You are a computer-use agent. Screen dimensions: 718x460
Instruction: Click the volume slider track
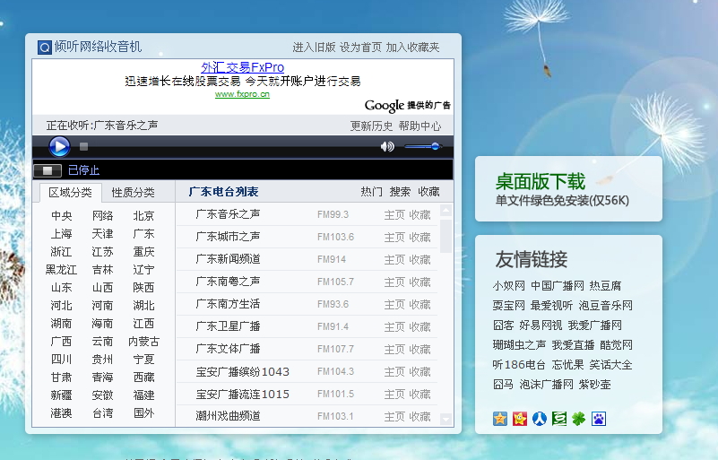(x=422, y=146)
